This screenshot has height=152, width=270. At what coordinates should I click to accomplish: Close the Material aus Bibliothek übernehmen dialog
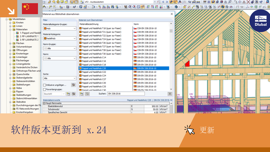[x=172, y=14]
